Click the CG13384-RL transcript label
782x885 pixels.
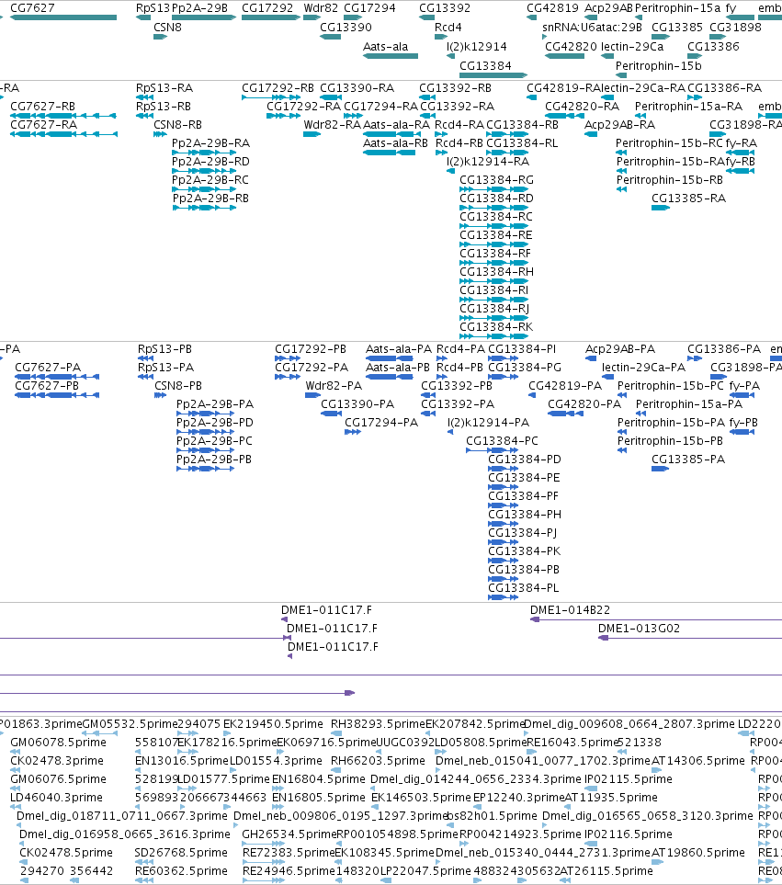point(522,142)
